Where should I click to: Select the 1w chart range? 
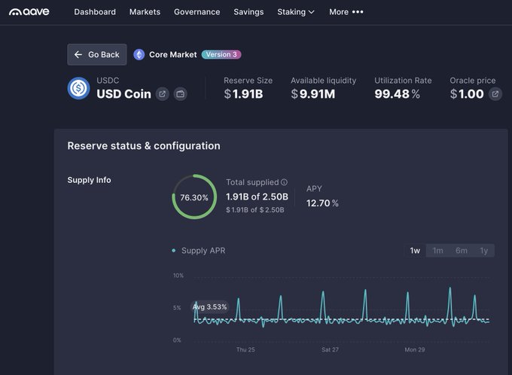click(415, 251)
